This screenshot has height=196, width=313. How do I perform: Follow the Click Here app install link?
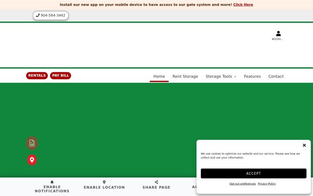click(243, 5)
